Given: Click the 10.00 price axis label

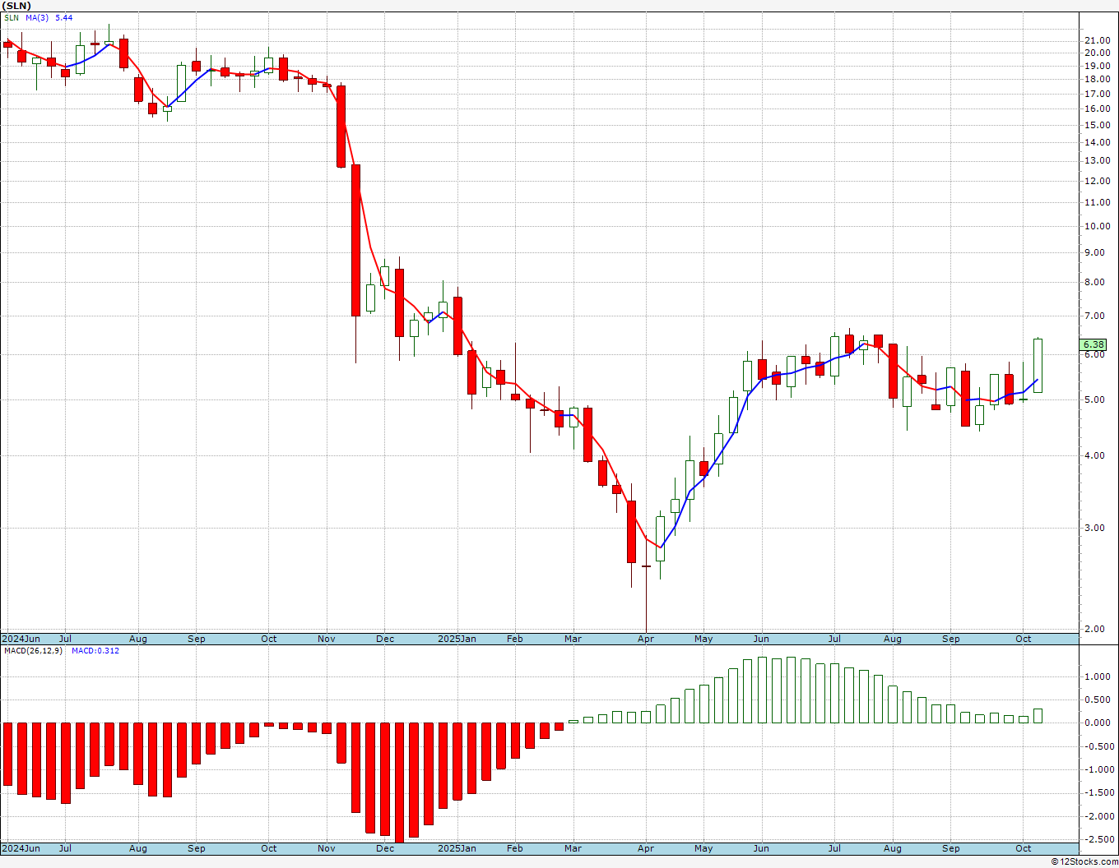Looking at the screenshot, I should point(1097,227).
